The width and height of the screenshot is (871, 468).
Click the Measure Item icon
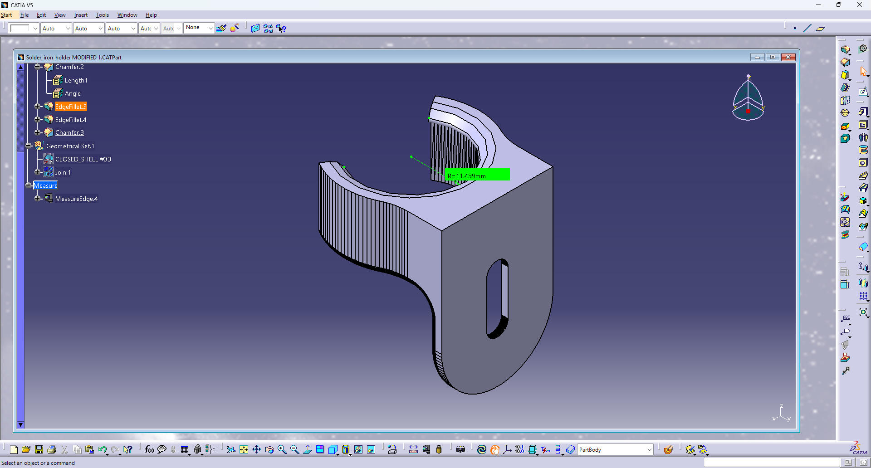coord(426,449)
